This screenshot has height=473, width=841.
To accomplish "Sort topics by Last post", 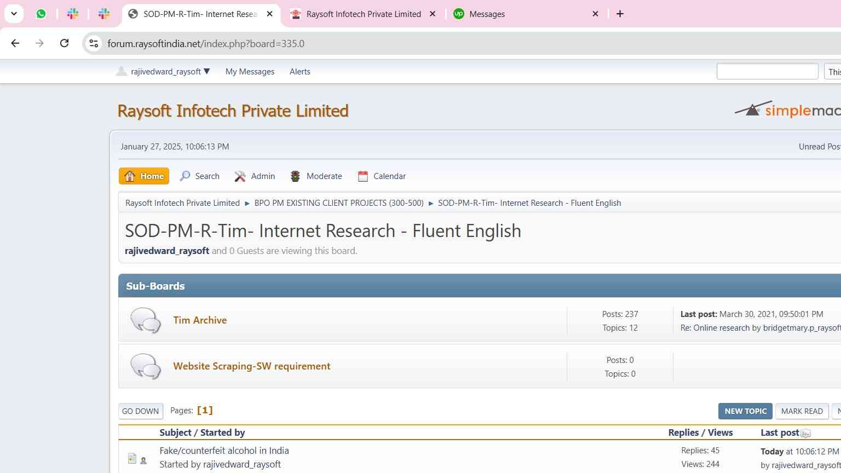I will [x=780, y=432].
